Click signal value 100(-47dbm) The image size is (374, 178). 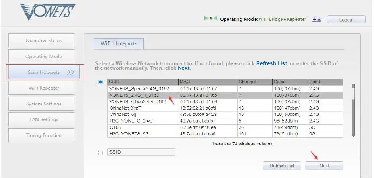click(287, 108)
